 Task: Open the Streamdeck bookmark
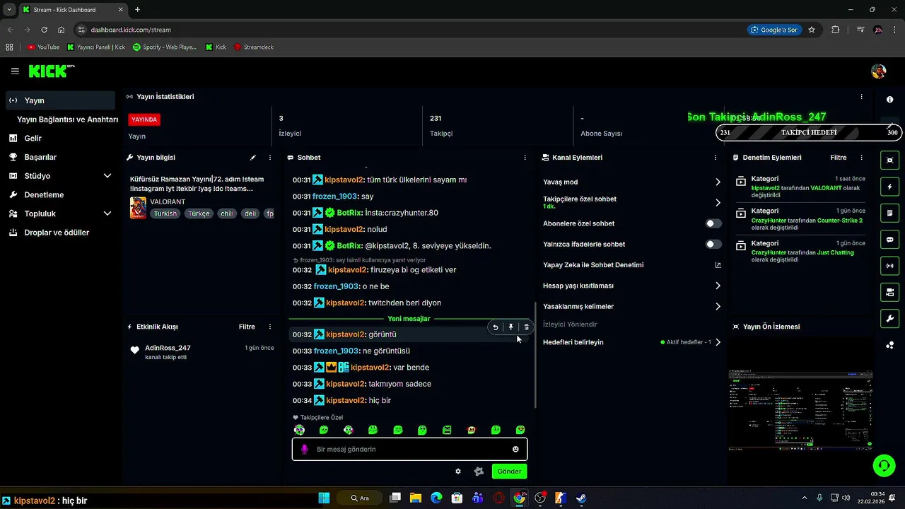253,47
